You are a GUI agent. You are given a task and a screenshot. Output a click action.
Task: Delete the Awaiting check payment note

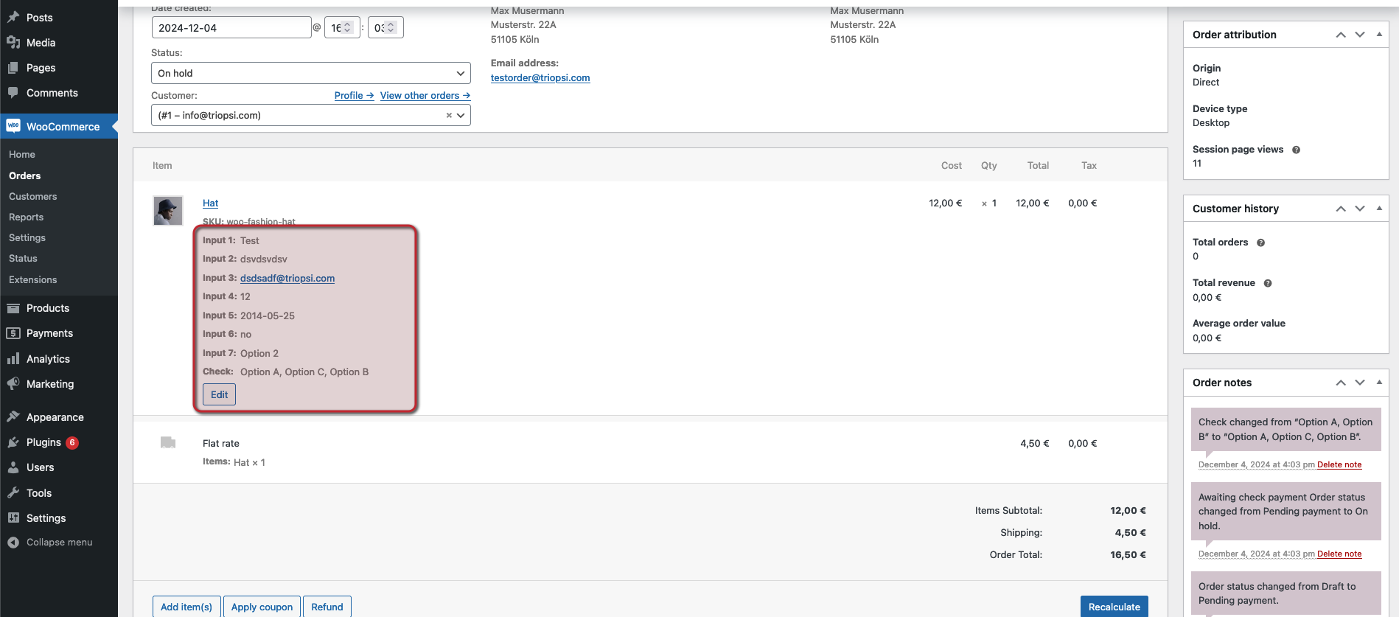coord(1339,554)
